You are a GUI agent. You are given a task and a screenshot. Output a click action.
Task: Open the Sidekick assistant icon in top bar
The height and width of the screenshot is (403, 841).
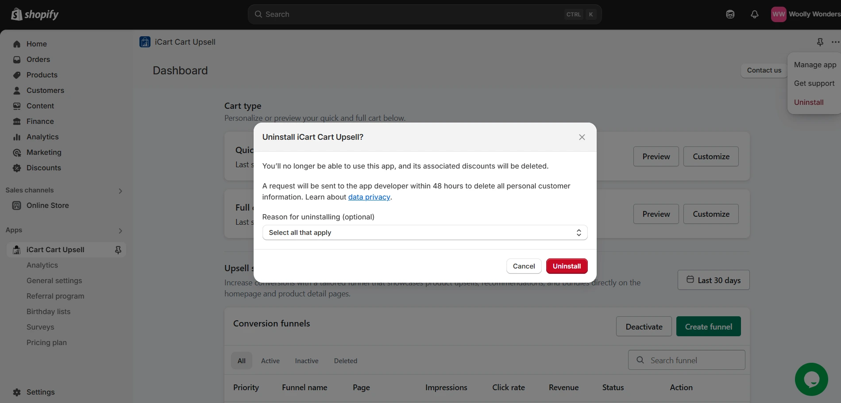(730, 14)
